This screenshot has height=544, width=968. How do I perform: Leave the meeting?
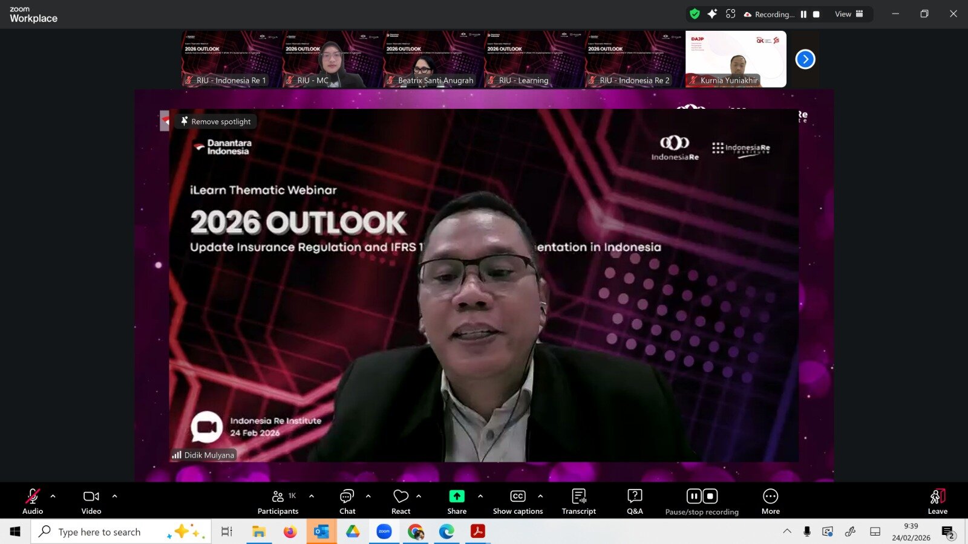coord(937,501)
